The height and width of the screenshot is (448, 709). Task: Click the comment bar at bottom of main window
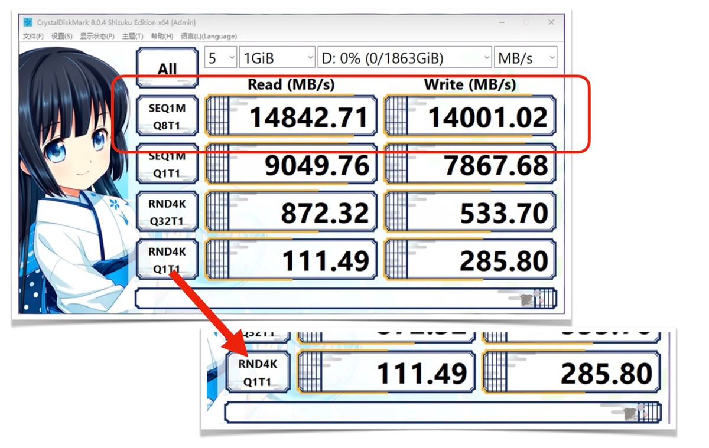[x=346, y=298]
